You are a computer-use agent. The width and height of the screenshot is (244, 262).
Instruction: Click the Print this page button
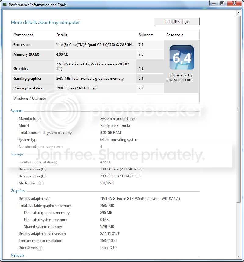coord(177,22)
